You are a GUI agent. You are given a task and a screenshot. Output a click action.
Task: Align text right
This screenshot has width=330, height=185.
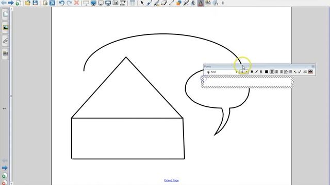tap(281, 72)
